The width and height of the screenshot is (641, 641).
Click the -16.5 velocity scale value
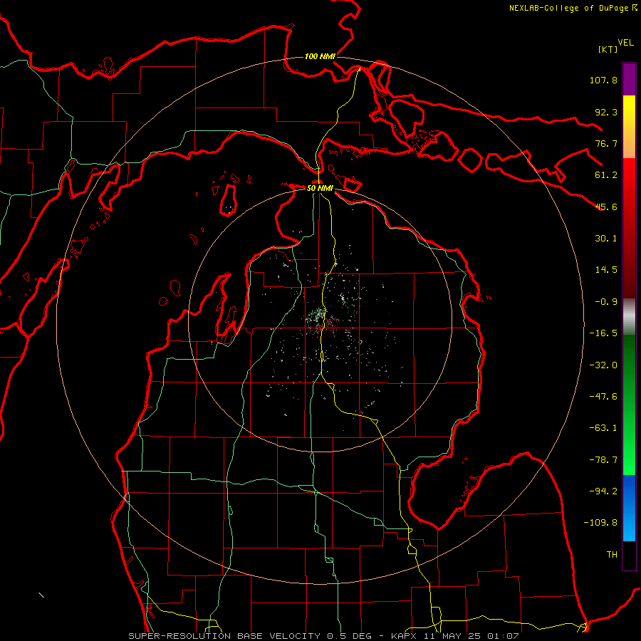[x=603, y=333]
